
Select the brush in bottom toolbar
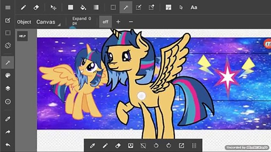click(105, 146)
